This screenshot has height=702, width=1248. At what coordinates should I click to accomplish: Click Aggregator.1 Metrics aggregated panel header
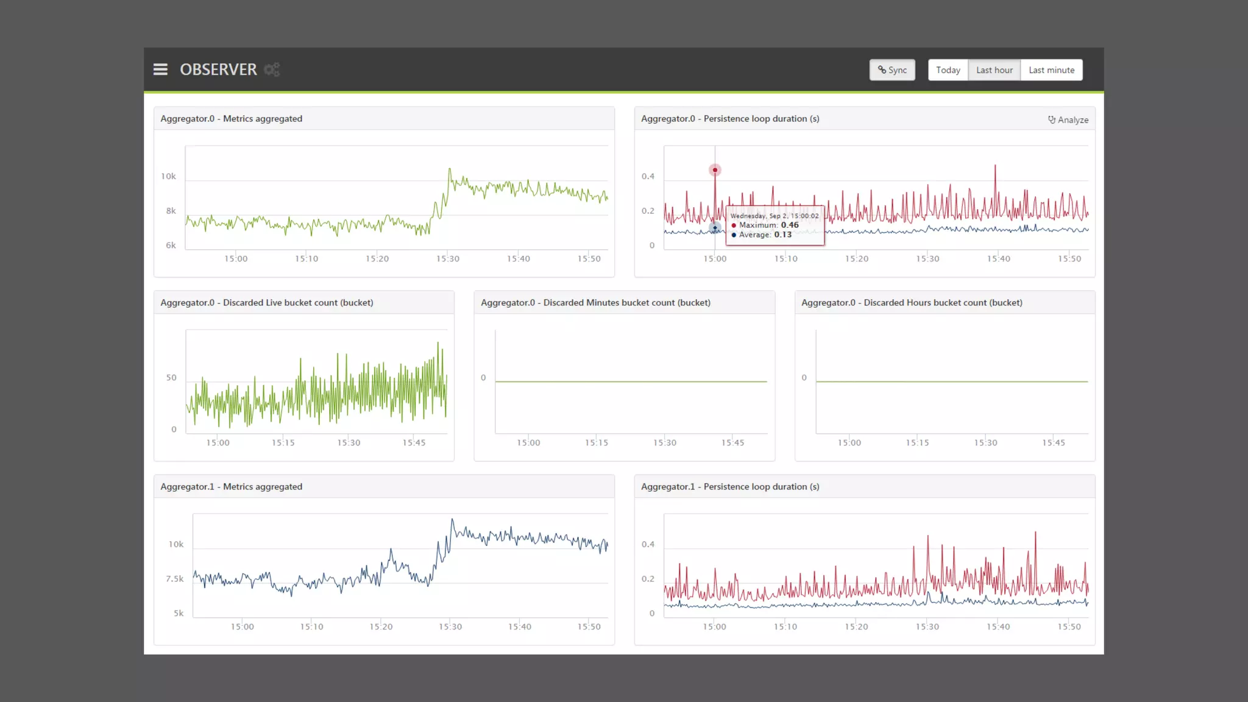[x=232, y=487]
